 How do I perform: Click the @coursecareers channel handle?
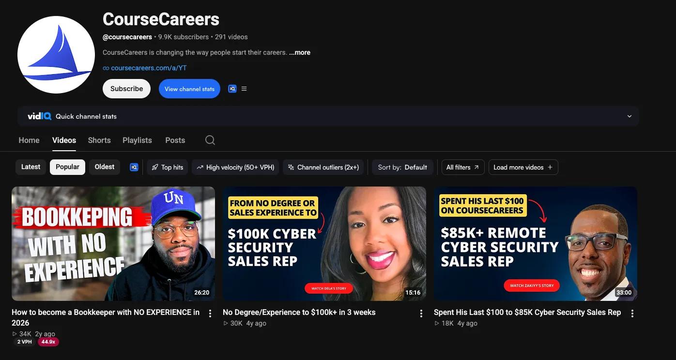127,37
